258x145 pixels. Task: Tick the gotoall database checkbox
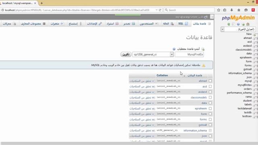click(210, 125)
